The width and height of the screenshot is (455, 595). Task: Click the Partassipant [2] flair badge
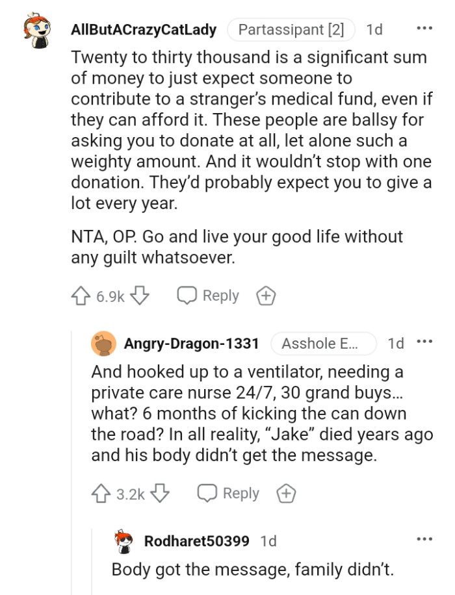291,29
